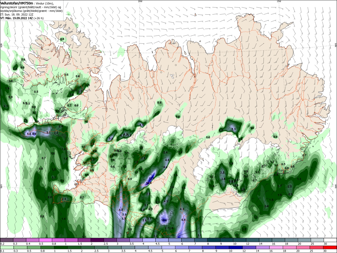The width and height of the screenshot is (337, 253).
Task: Click the 4.6 precipitation value on the map
Action: click(167, 160)
